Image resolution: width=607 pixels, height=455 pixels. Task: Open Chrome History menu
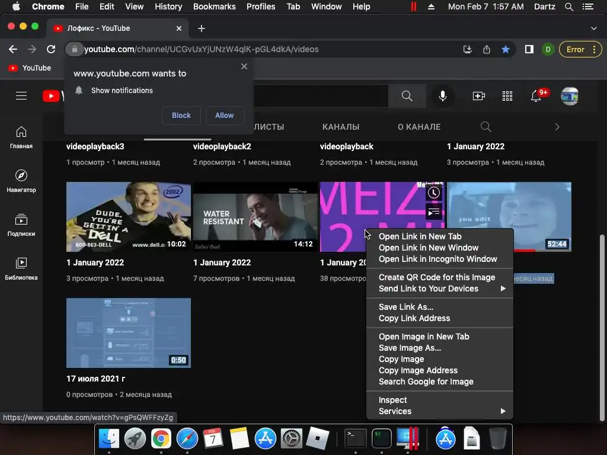[x=168, y=7]
